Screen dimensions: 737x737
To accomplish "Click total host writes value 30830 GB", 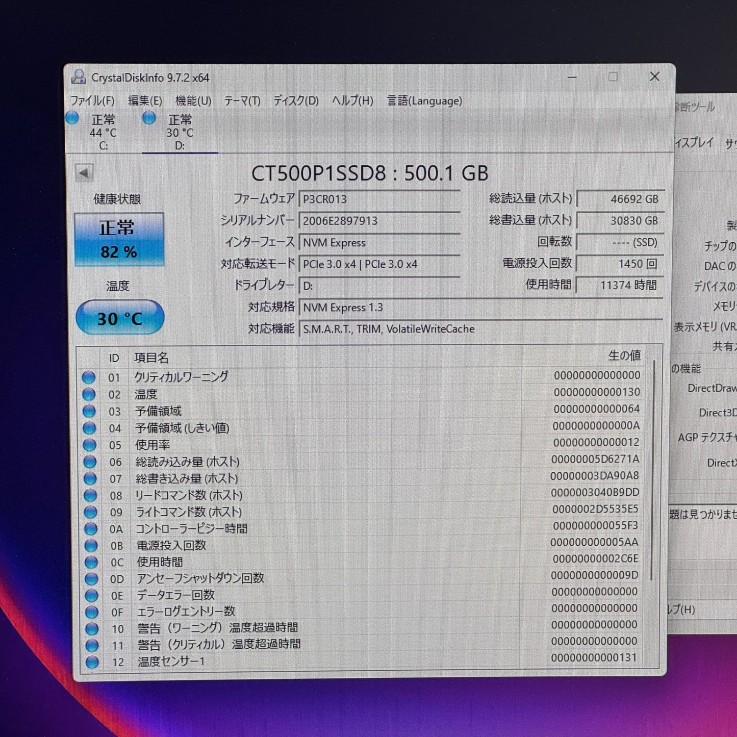I will [x=620, y=221].
